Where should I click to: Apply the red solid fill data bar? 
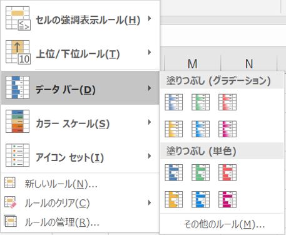[227, 172]
